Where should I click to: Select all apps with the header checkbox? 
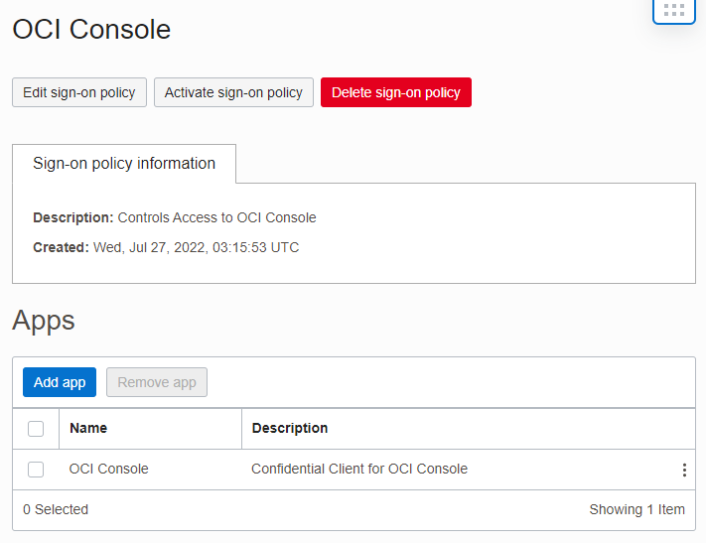pyautogui.click(x=36, y=429)
